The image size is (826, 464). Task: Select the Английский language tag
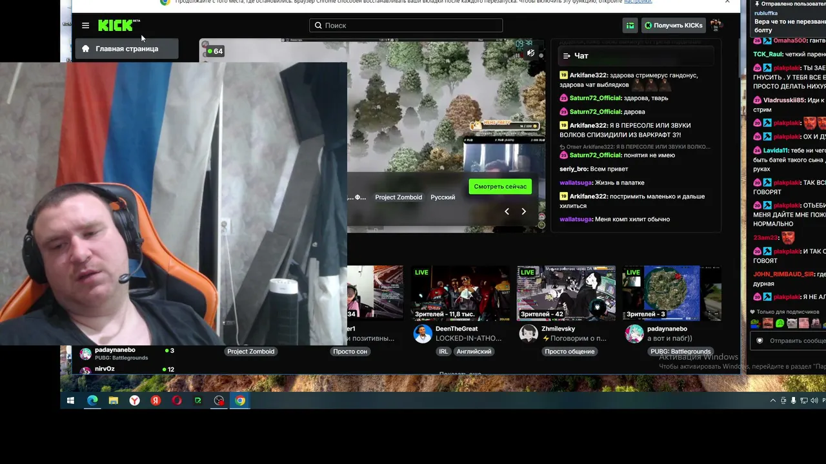tap(474, 352)
